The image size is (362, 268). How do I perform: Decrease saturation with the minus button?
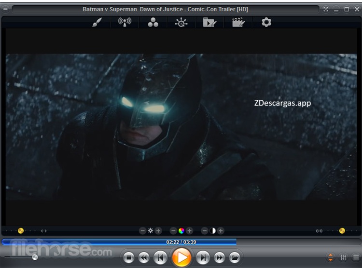pyautogui.click(x=173, y=230)
